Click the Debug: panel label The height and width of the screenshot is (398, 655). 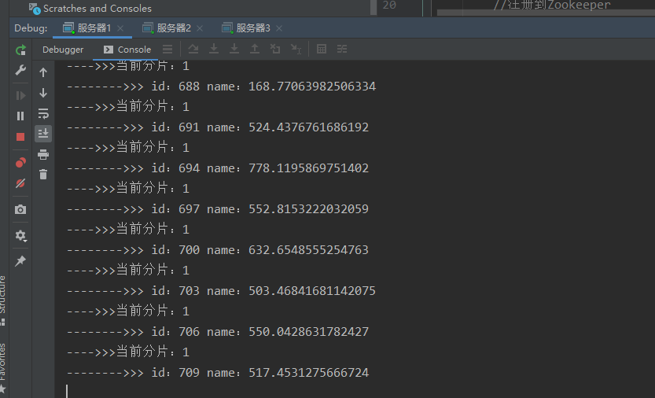pos(31,28)
